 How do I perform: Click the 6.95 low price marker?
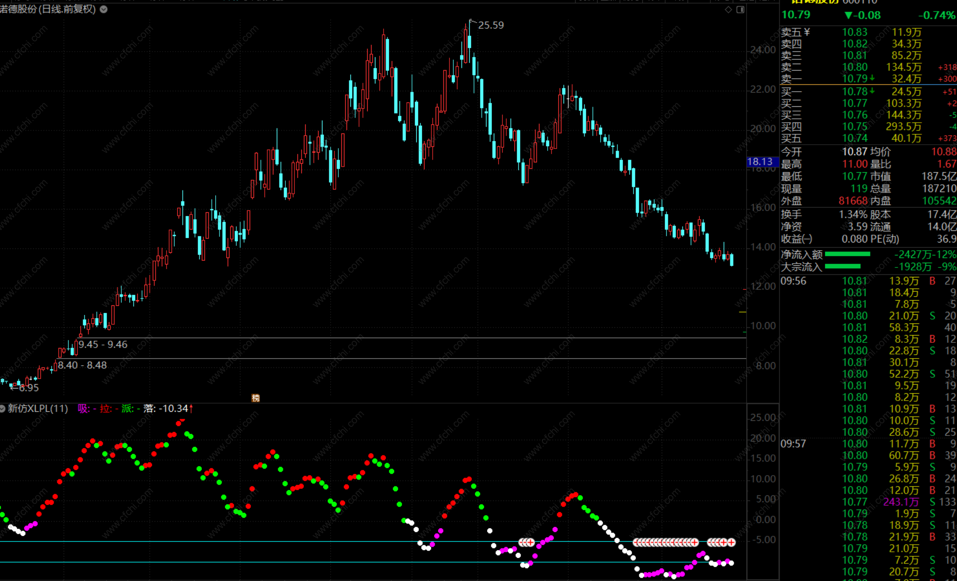(x=28, y=388)
